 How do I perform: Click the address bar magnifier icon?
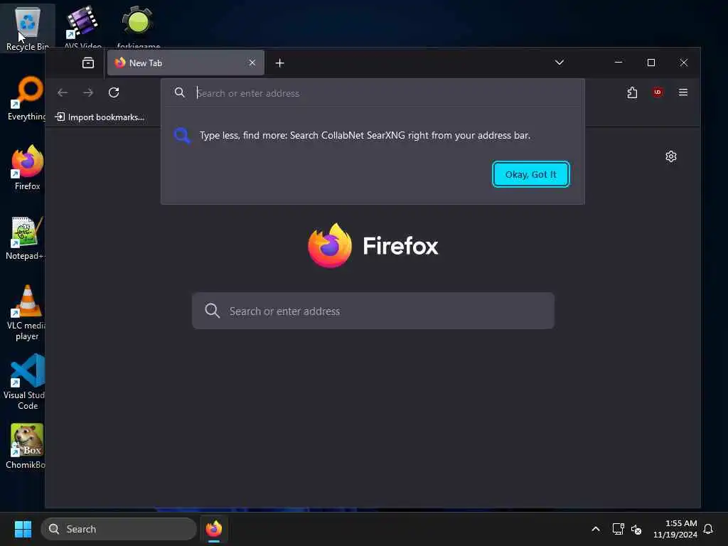pos(180,92)
